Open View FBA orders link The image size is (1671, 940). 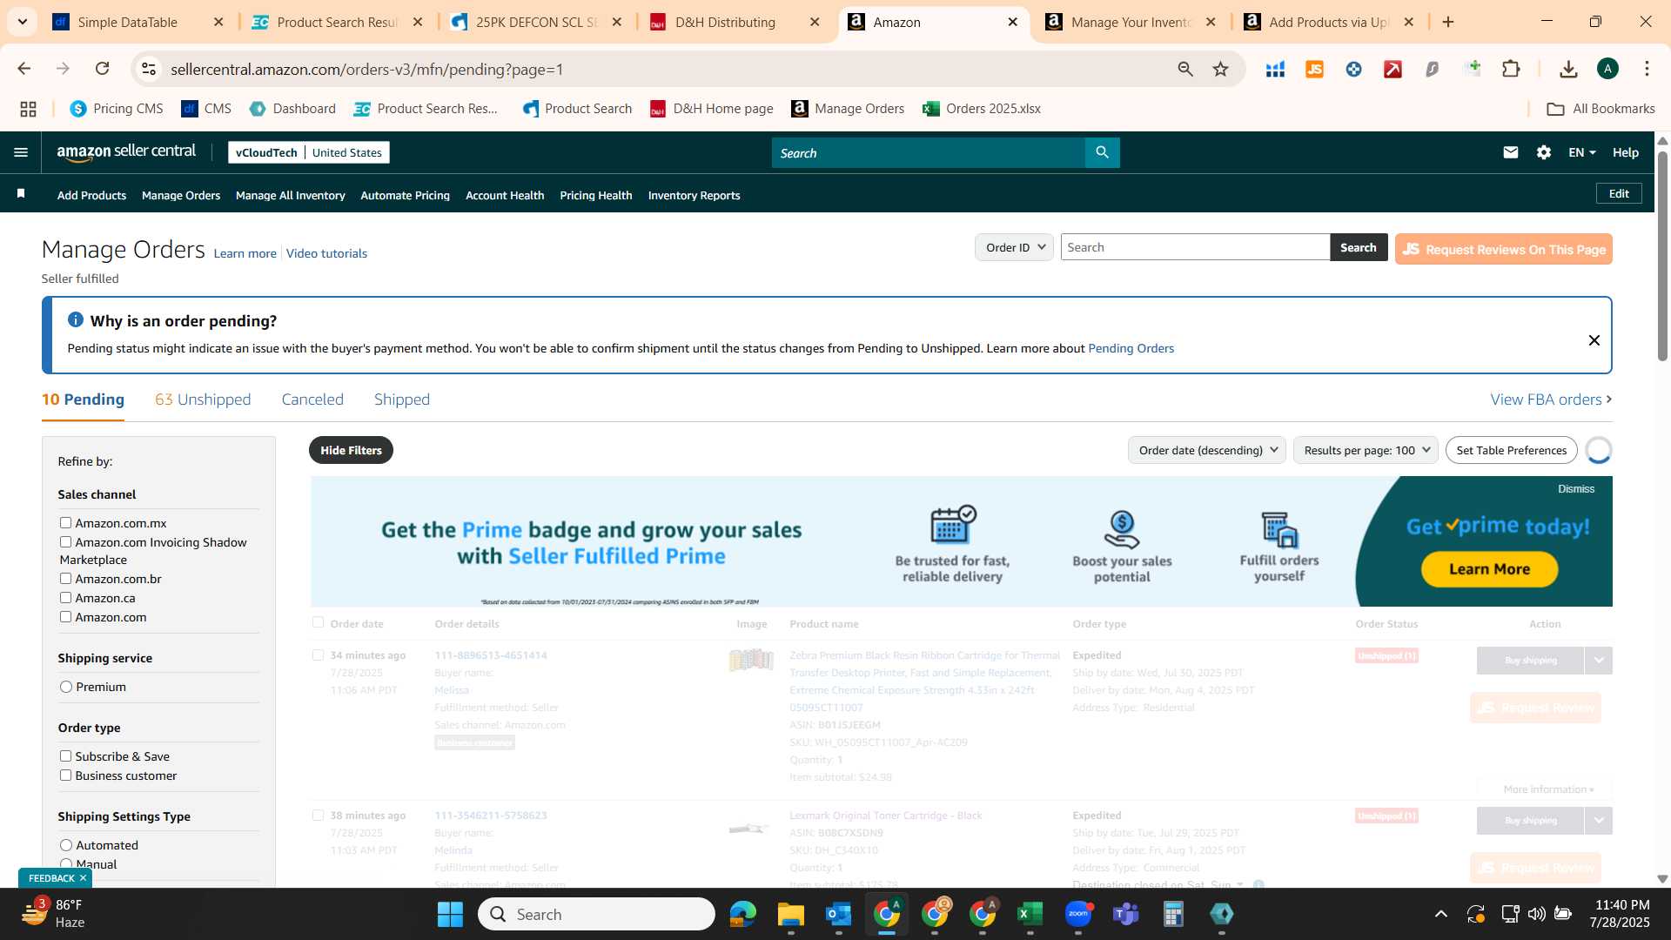pyautogui.click(x=1551, y=399)
